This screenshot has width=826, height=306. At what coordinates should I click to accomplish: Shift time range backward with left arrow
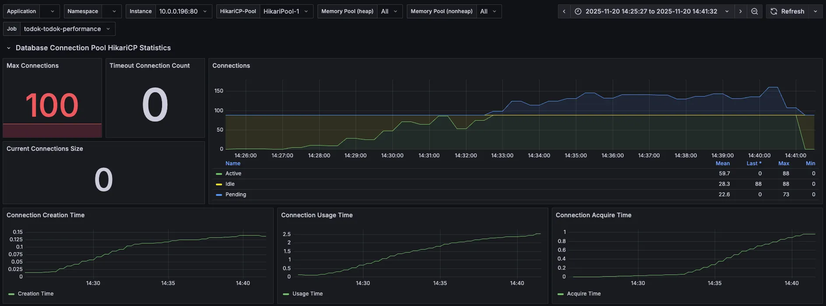(564, 11)
